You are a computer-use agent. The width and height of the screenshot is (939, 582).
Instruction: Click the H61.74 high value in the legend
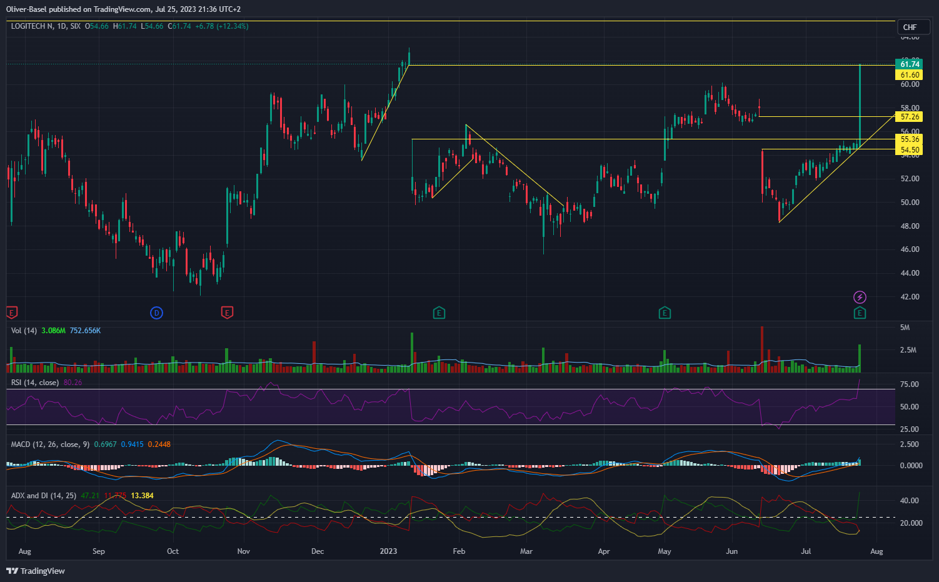click(x=125, y=26)
